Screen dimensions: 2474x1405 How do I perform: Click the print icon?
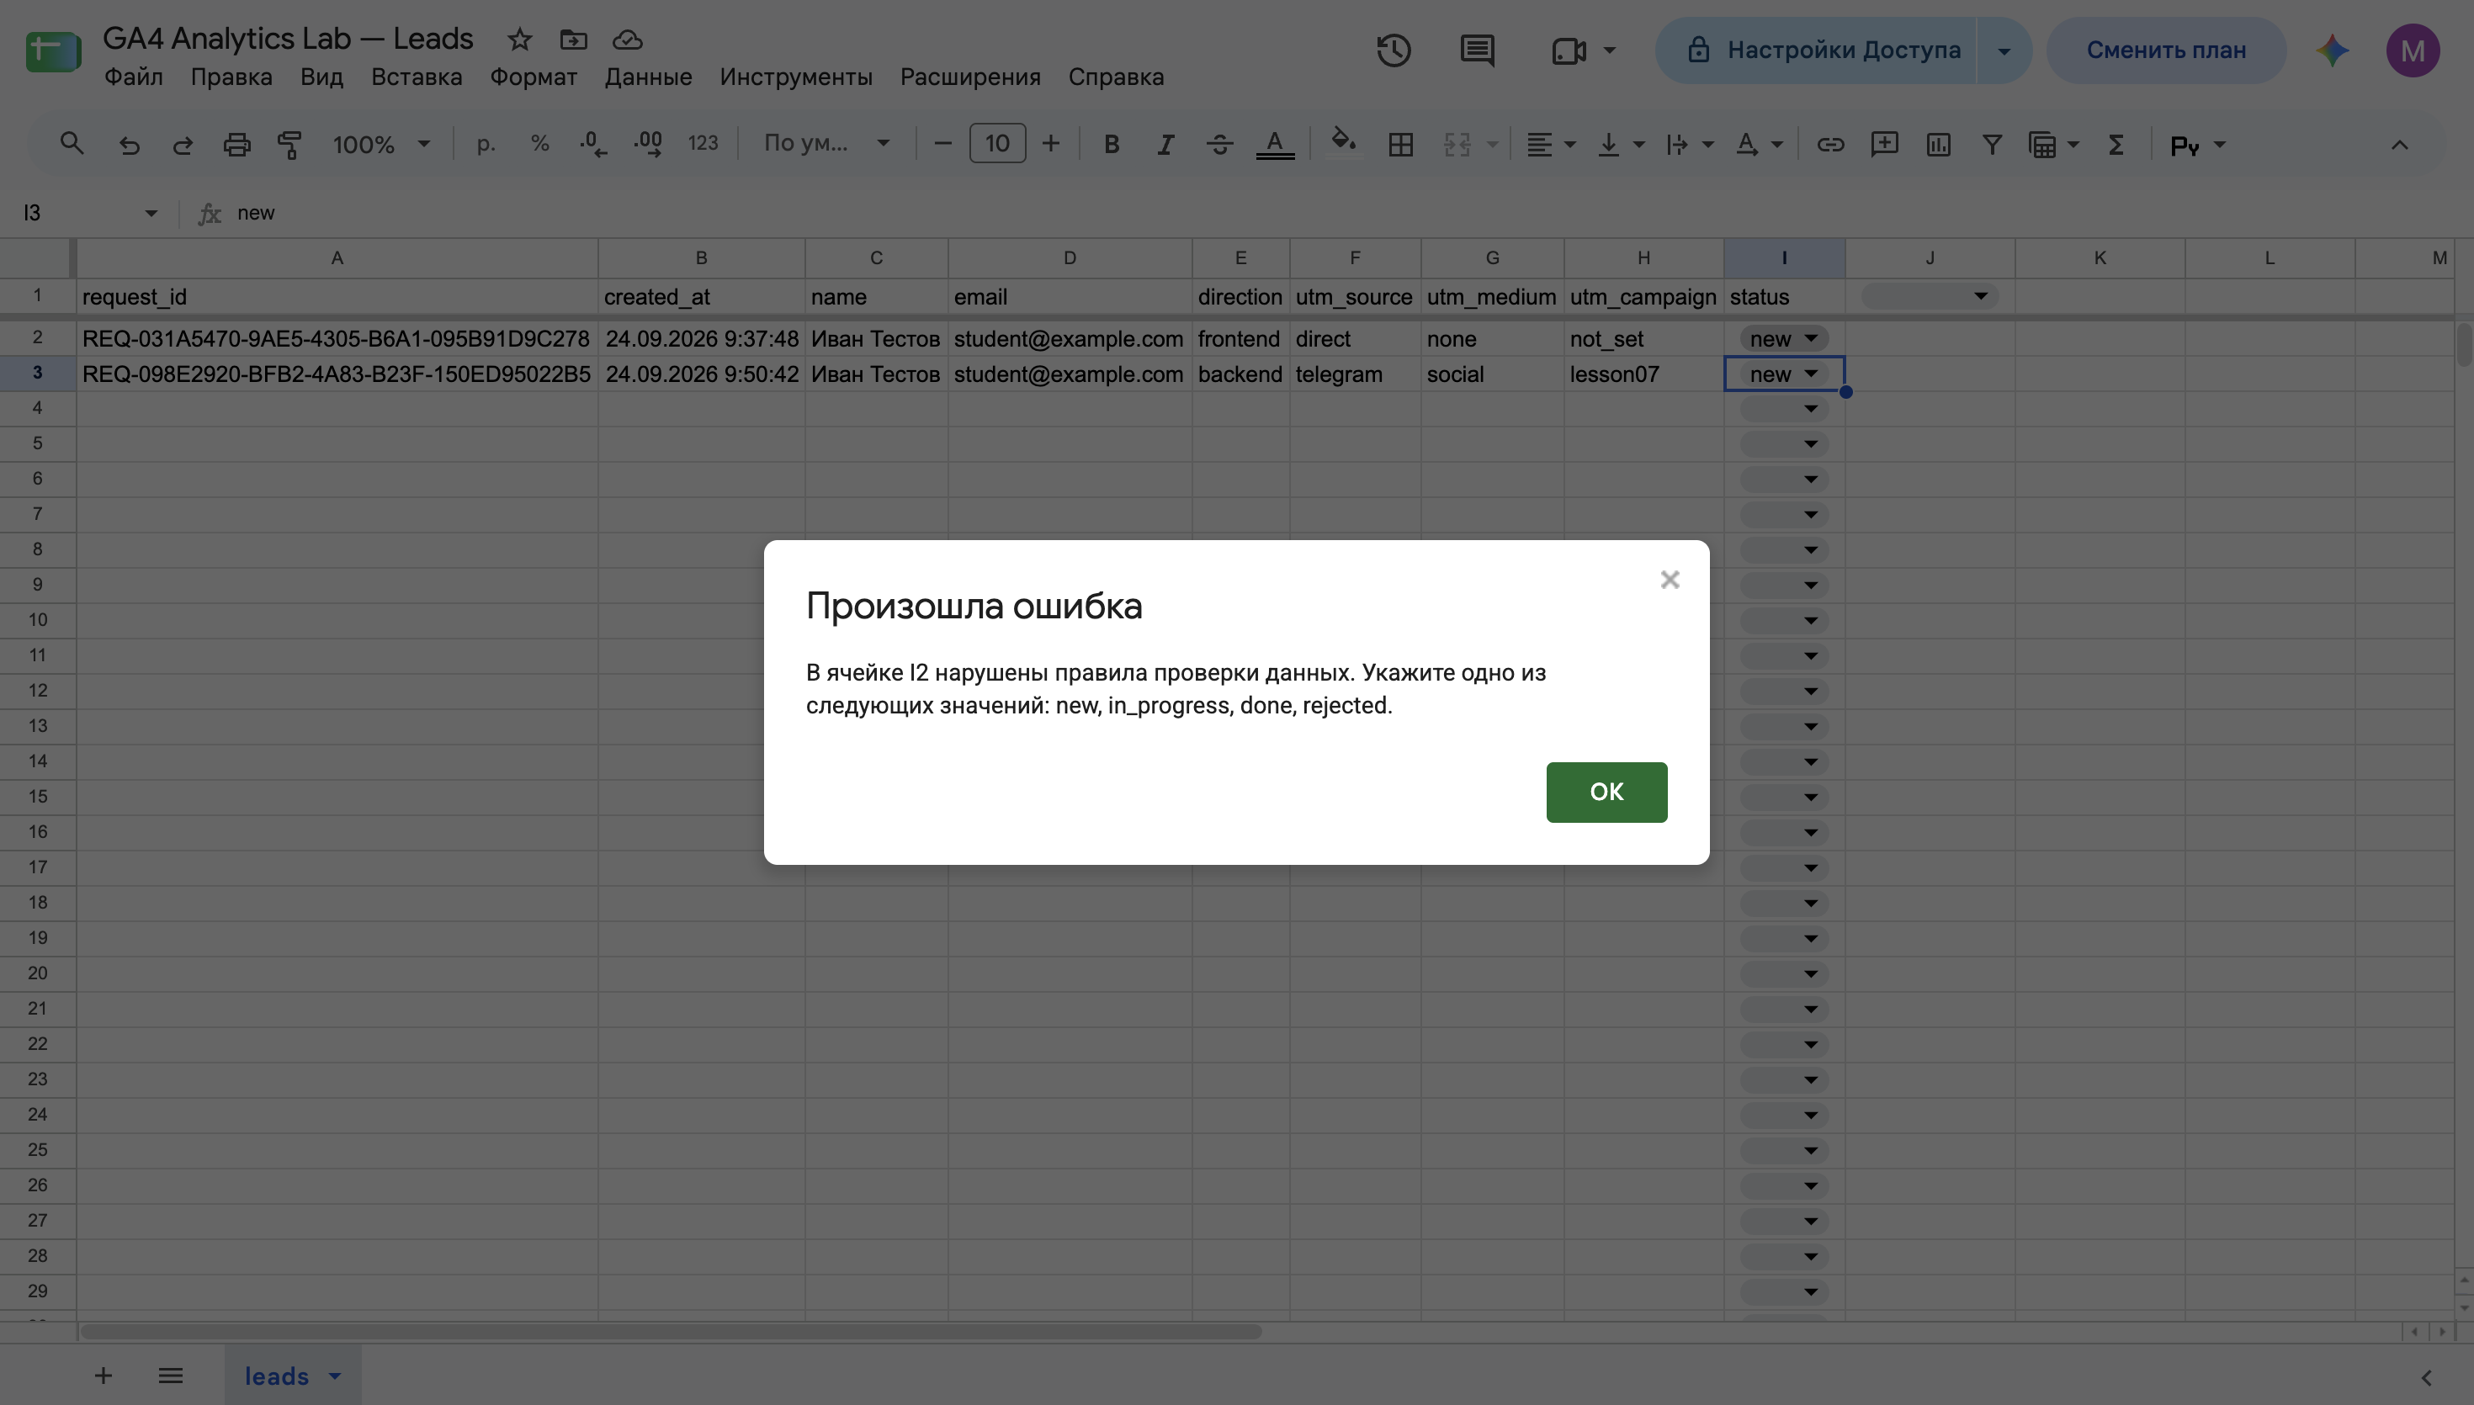click(x=236, y=145)
